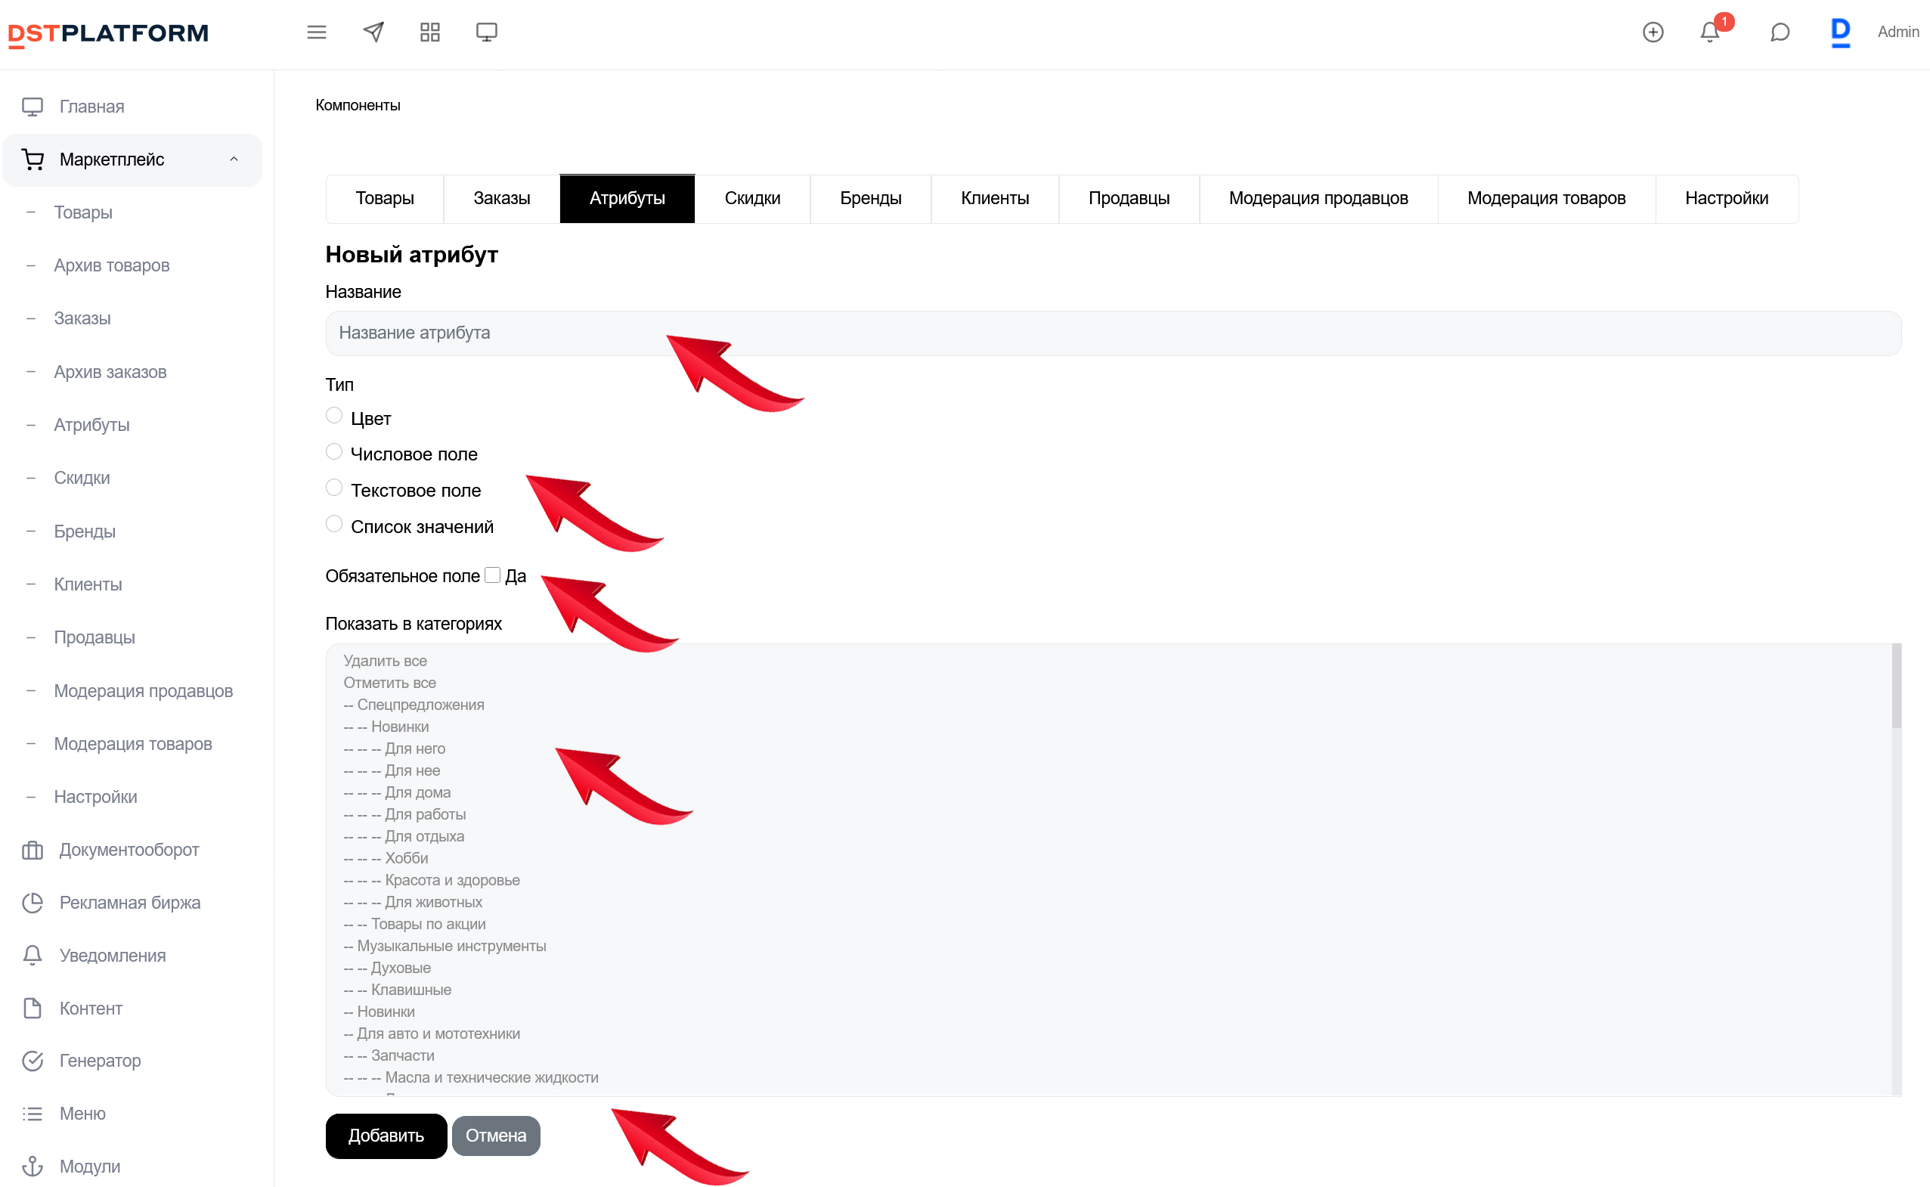
Task: Open the Модули sidebar item
Action: coord(90,1166)
